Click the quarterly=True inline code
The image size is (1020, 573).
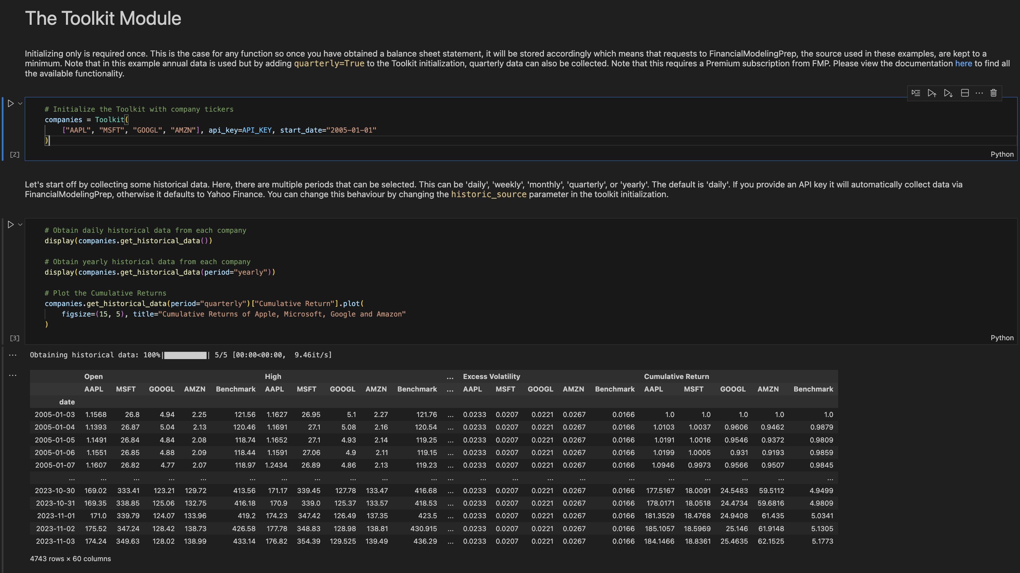[x=329, y=63]
